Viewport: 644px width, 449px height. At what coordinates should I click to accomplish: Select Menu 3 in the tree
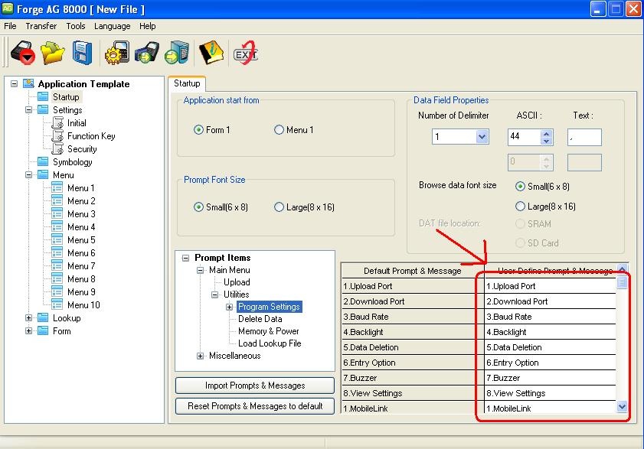pos(81,214)
